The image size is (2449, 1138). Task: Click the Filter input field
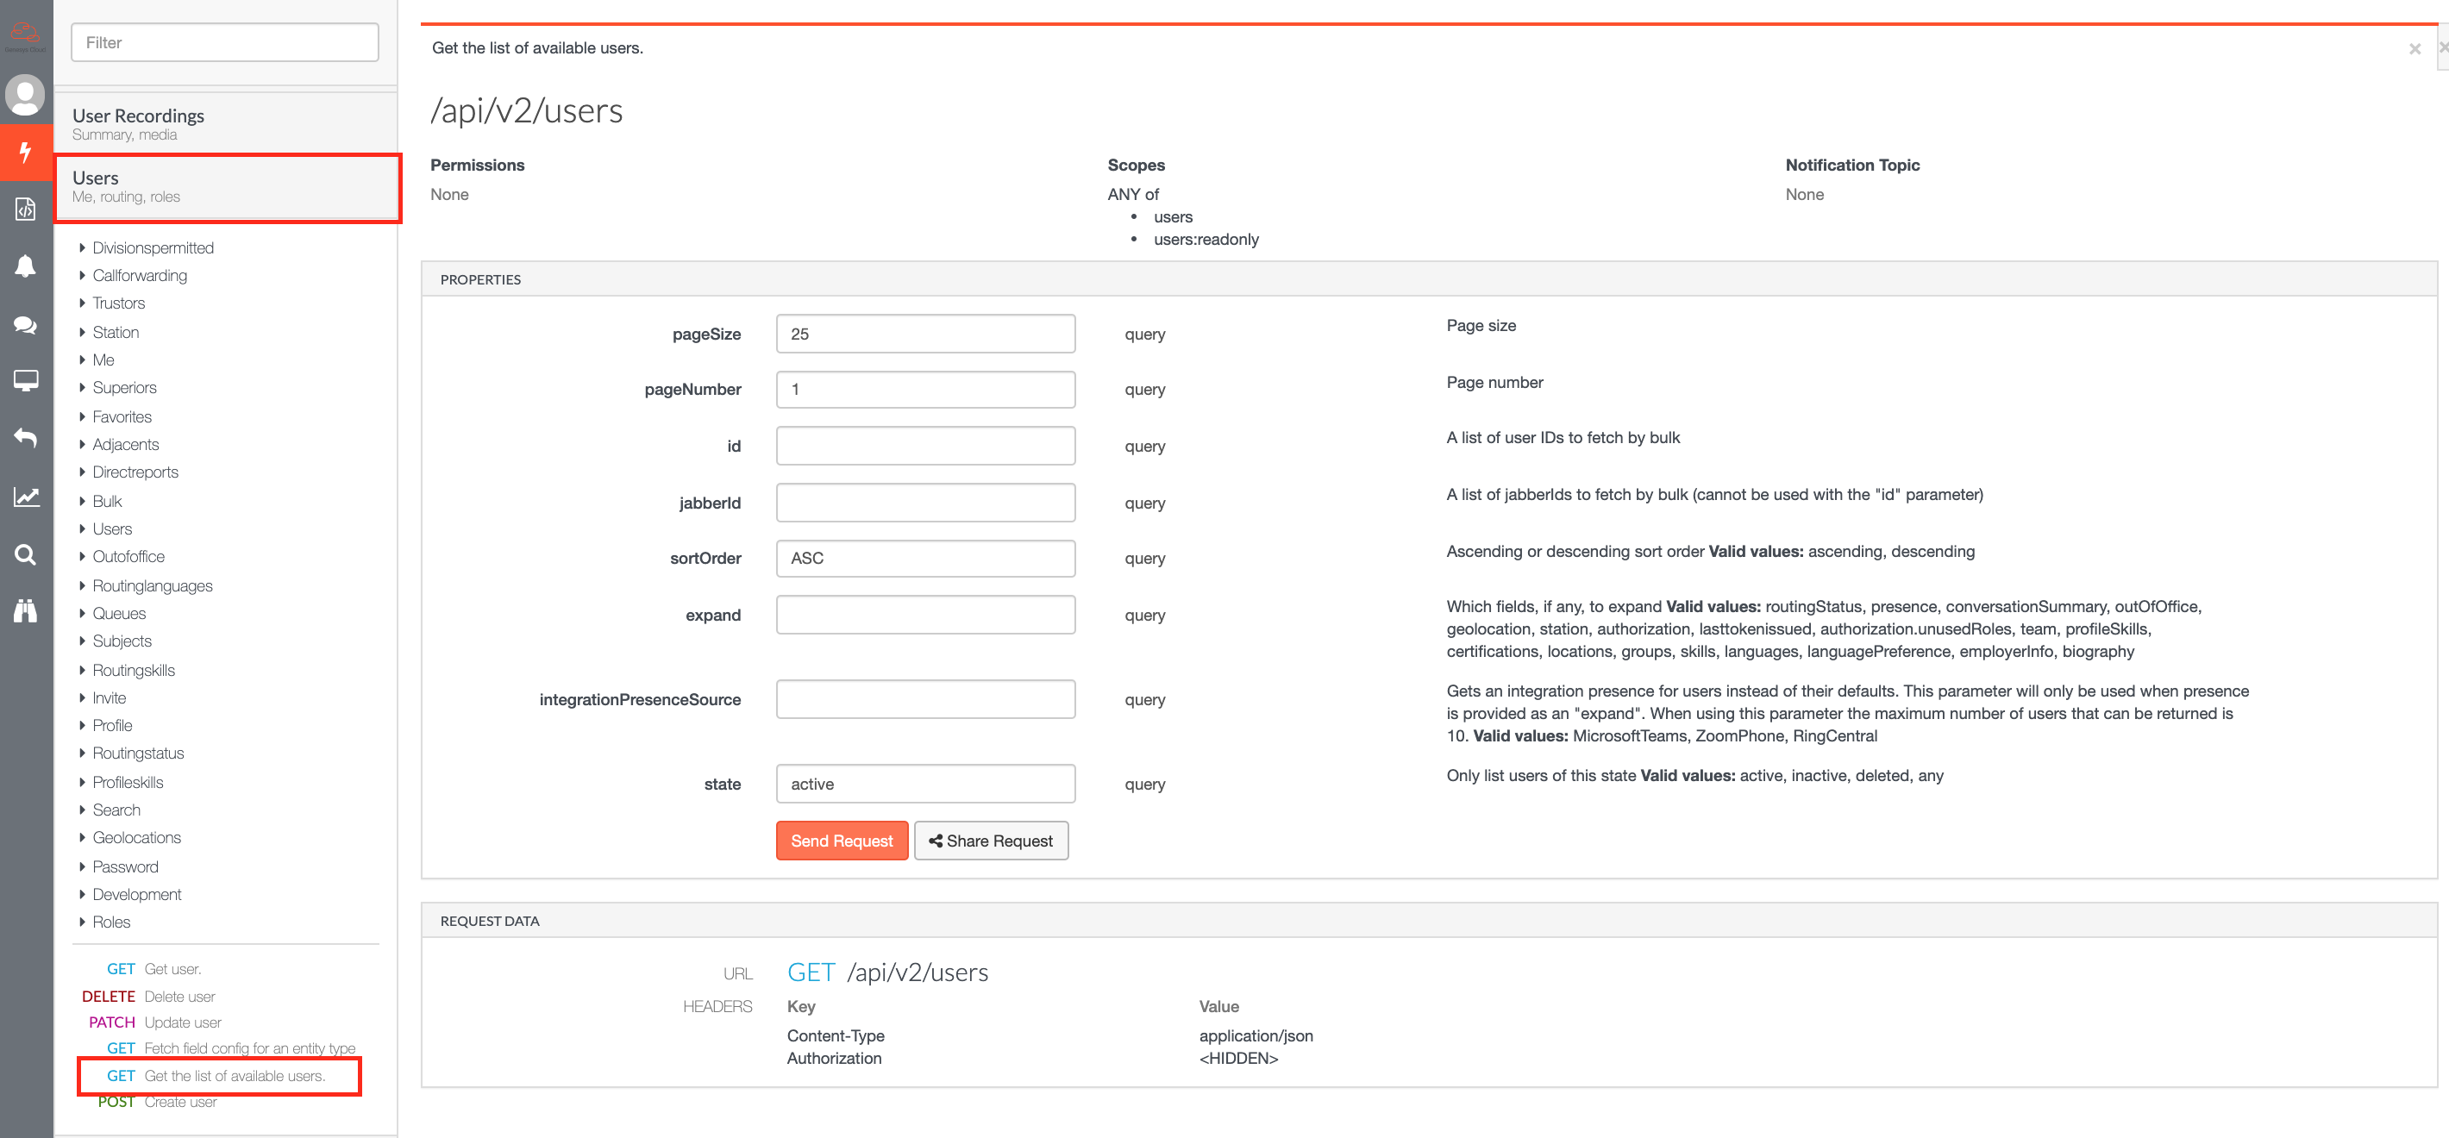coord(224,43)
